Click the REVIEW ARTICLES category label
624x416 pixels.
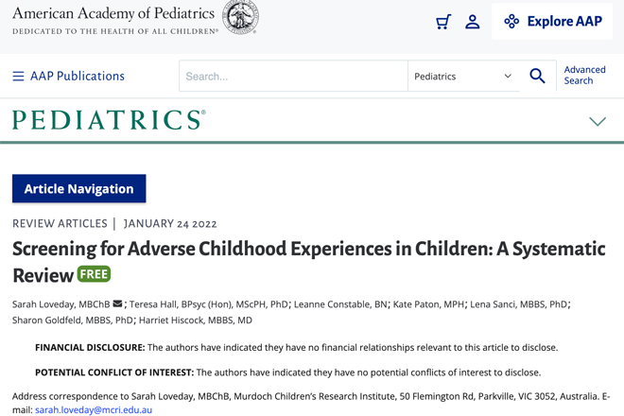click(60, 223)
